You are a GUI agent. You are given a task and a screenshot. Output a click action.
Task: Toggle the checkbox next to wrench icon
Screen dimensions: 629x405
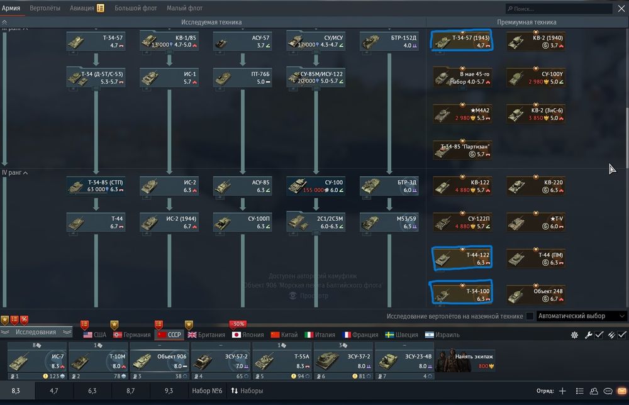pos(599,335)
